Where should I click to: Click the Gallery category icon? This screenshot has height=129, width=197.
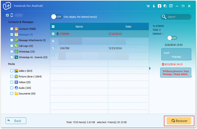[x=16, y=71]
